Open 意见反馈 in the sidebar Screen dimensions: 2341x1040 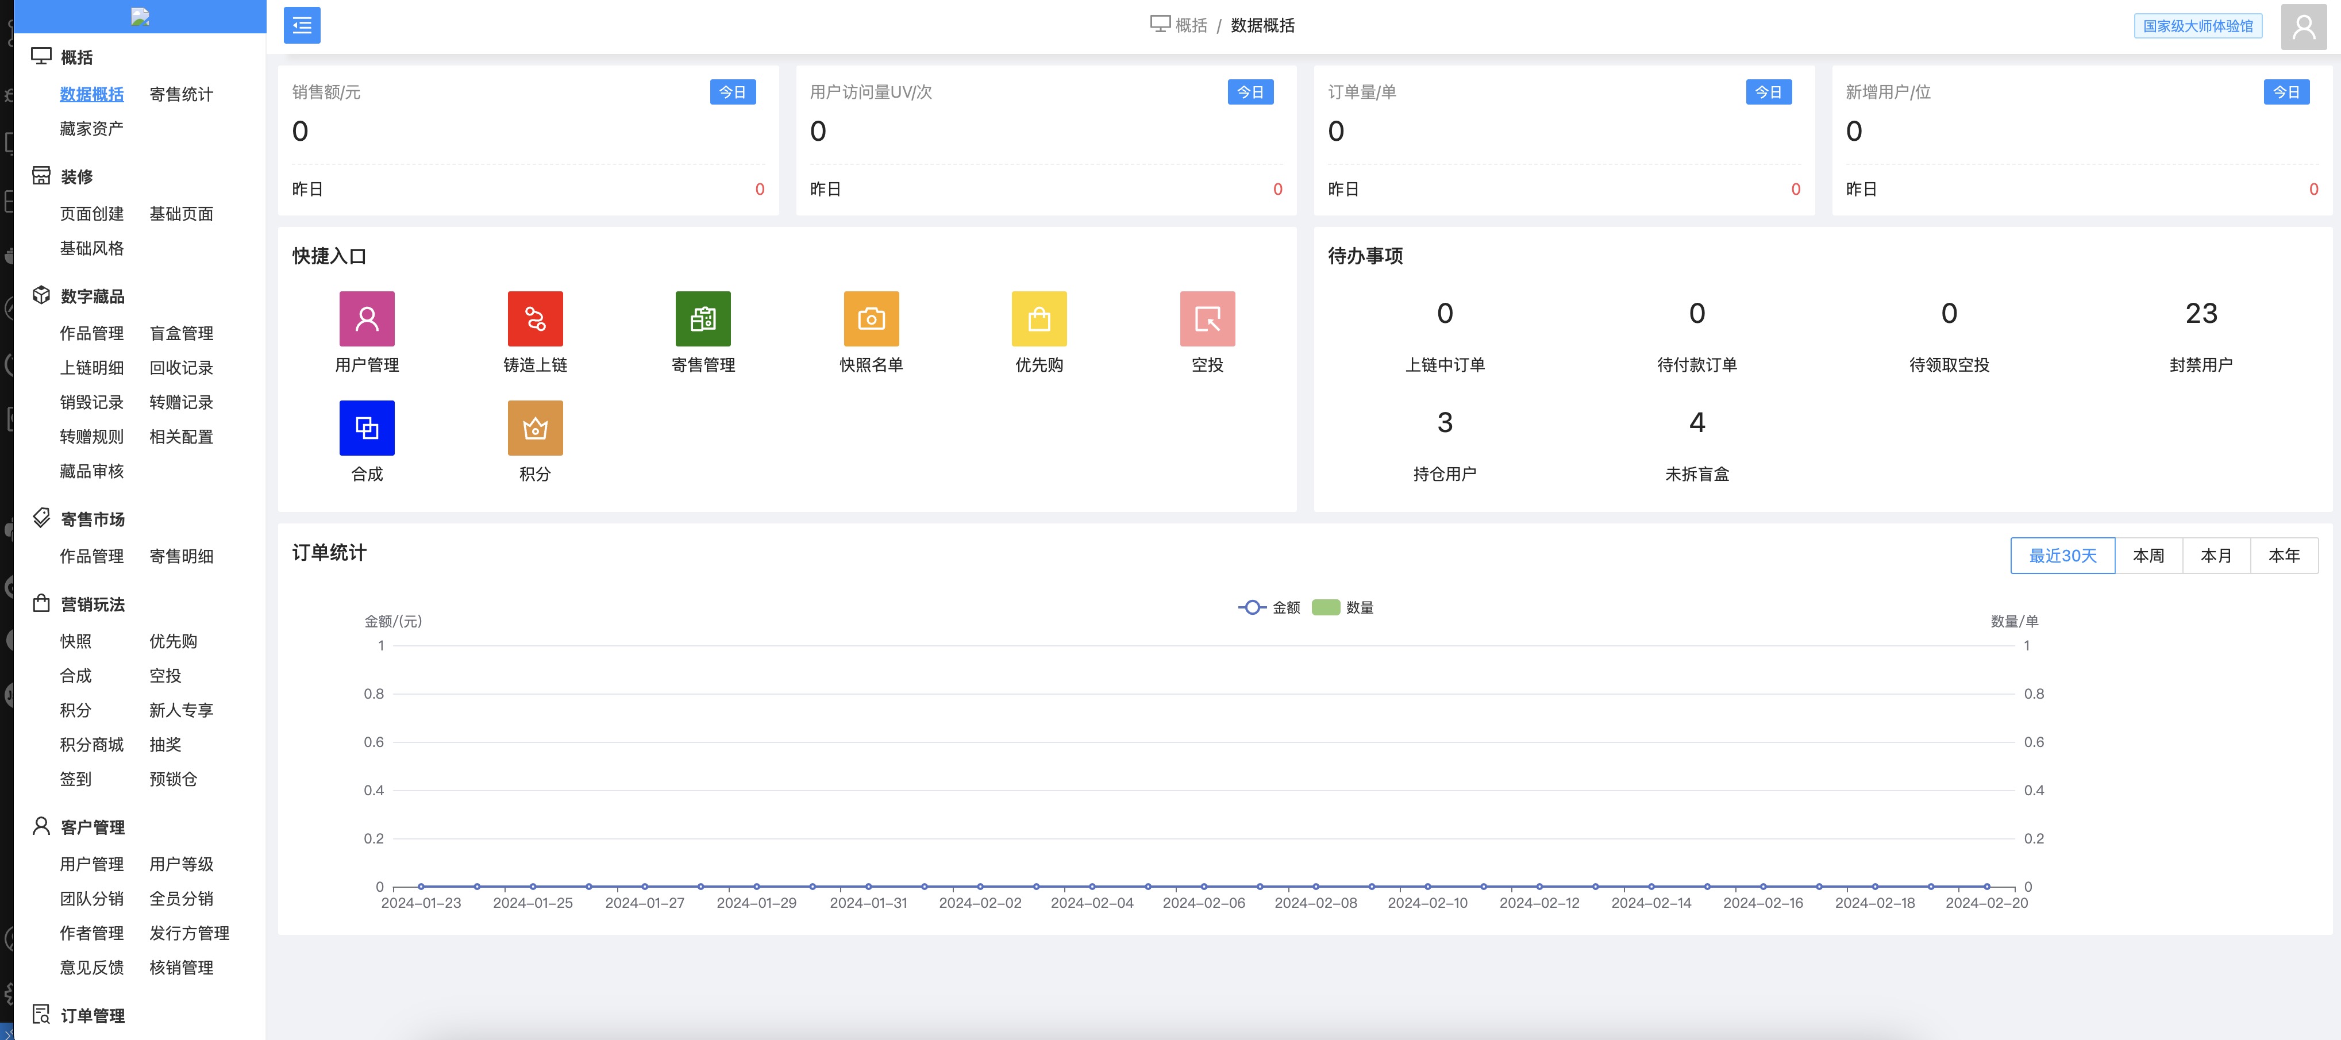tap(92, 968)
